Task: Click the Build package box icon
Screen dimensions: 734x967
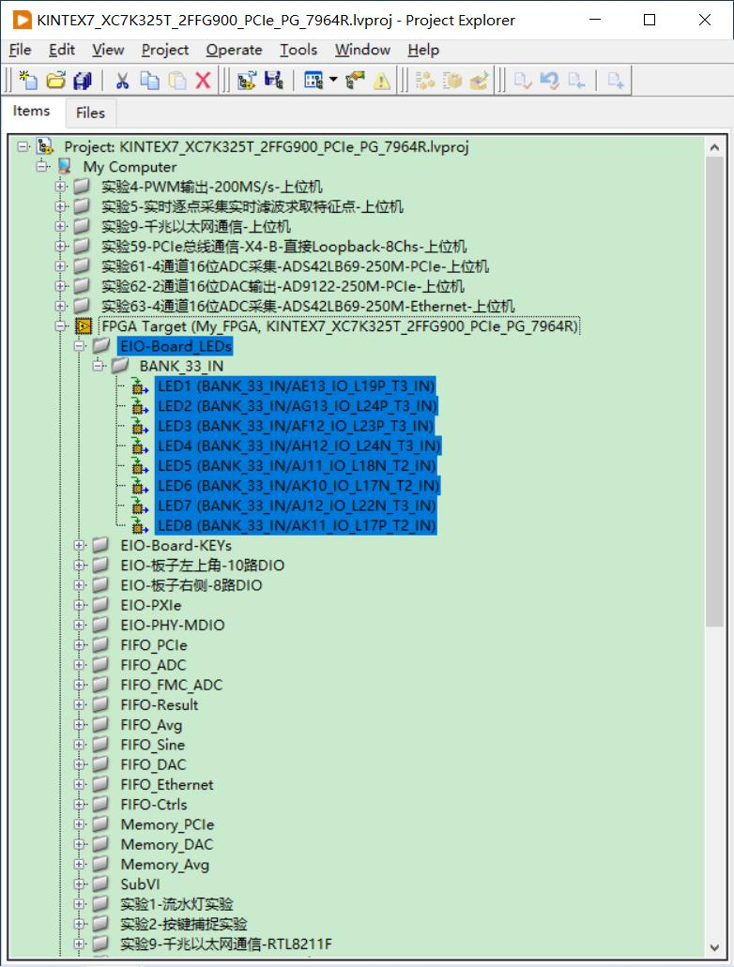Action: (451, 80)
